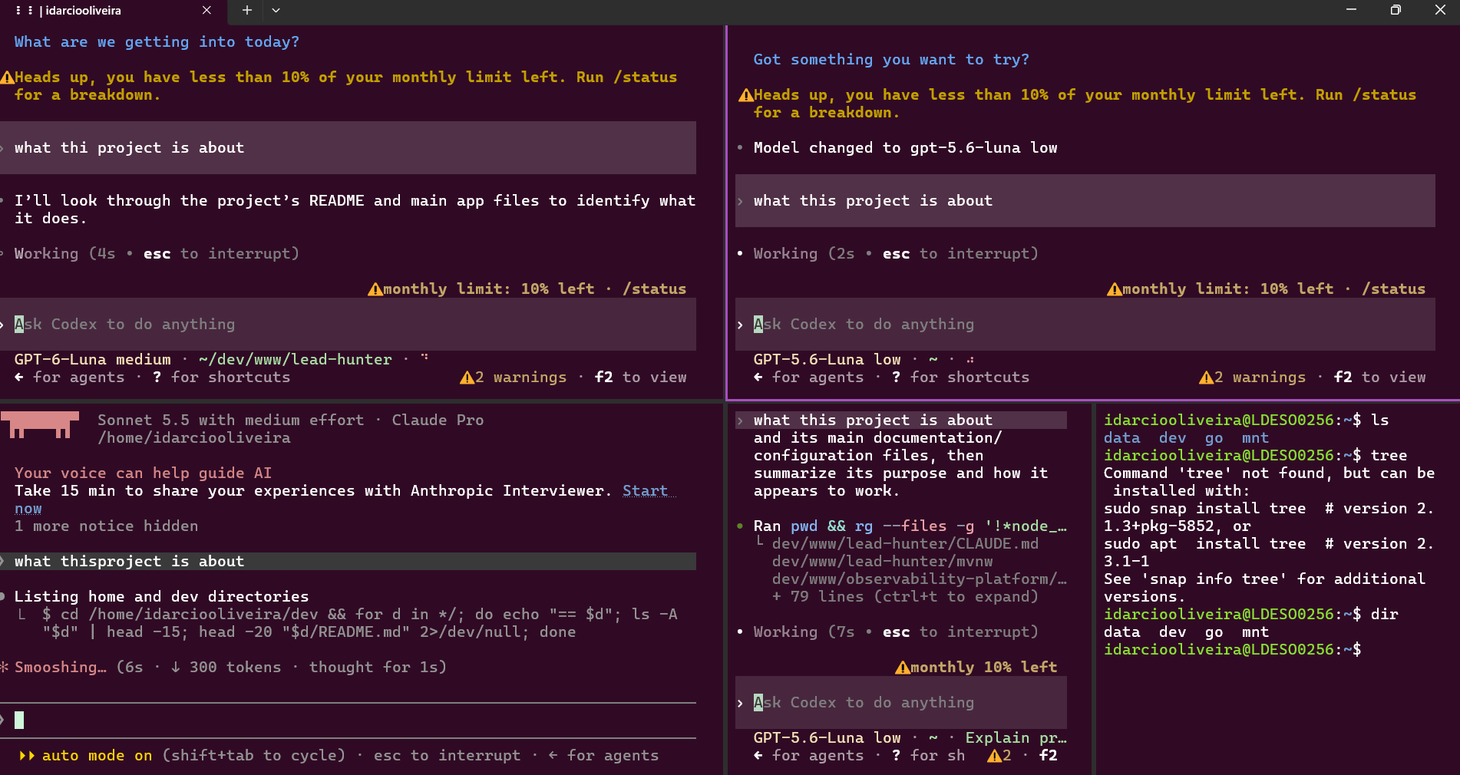Image resolution: width=1460 pixels, height=775 pixels.
Task: Click '/status' after 'monthly limit' in top-left pane
Action: pos(654,289)
